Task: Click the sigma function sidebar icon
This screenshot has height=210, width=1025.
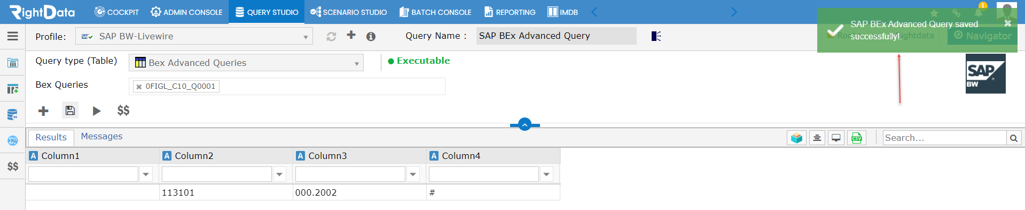Action: pyautogui.click(x=13, y=140)
